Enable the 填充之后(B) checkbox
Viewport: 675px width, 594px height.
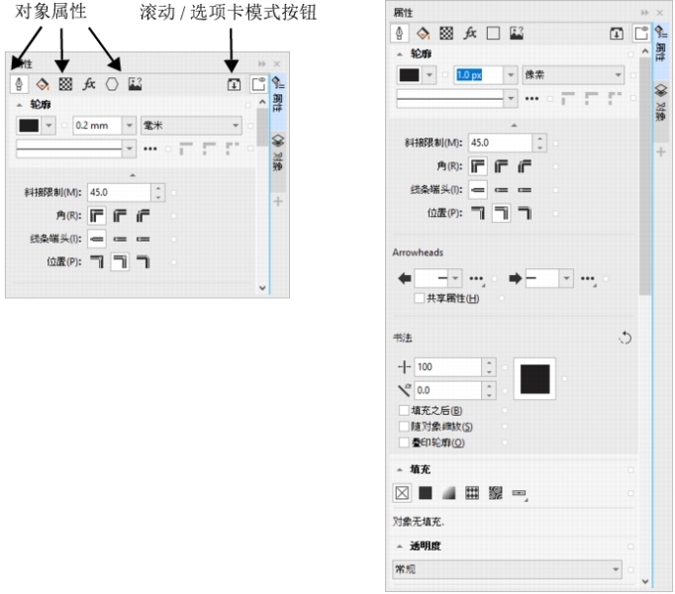[x=404, y=410]
